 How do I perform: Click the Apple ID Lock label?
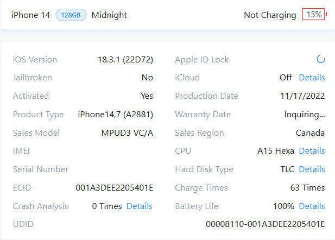point(202,60)
